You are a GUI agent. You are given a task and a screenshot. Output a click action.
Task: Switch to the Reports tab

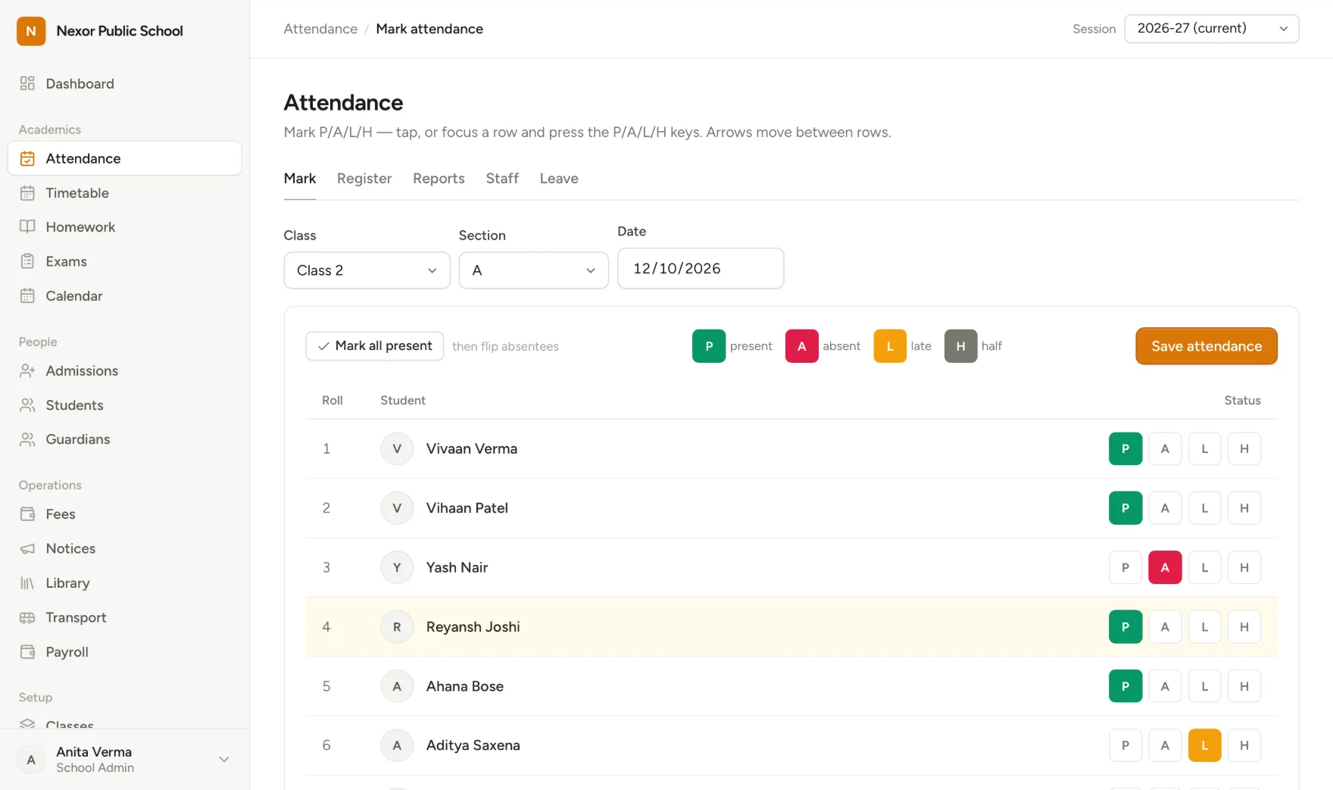tap(439, 179)
